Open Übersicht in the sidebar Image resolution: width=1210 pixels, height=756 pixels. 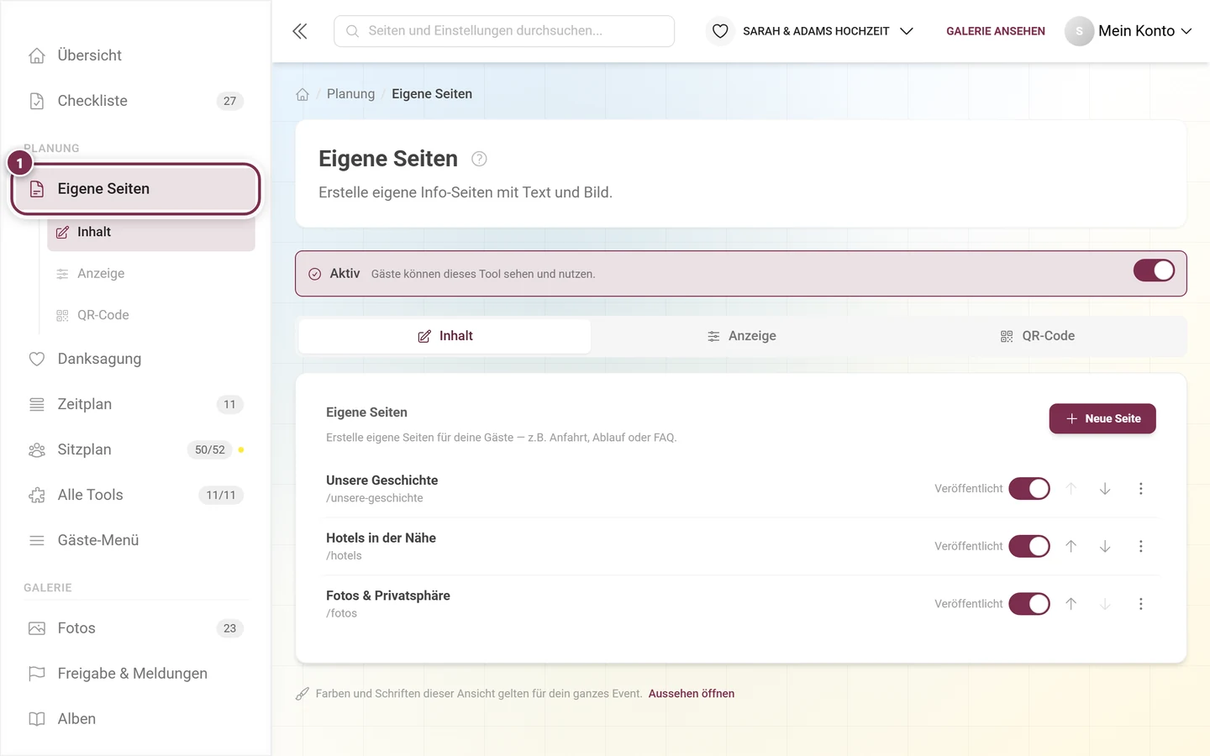(135, 55)
